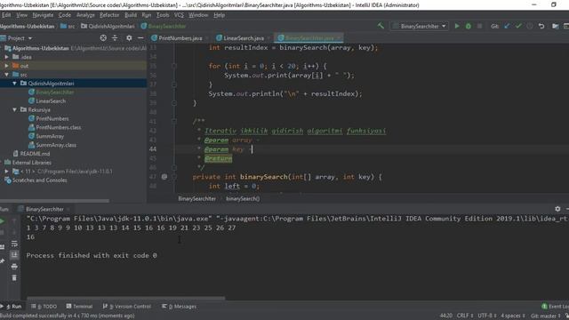Open the VCS menu
The width and height of the screenshot is (569, 320).
click(179, 15)
